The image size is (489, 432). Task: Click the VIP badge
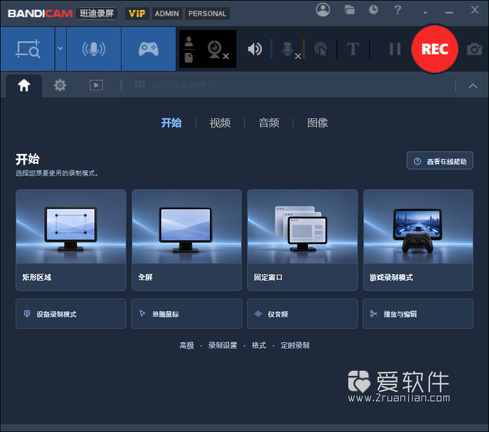(x=137, y=13)
